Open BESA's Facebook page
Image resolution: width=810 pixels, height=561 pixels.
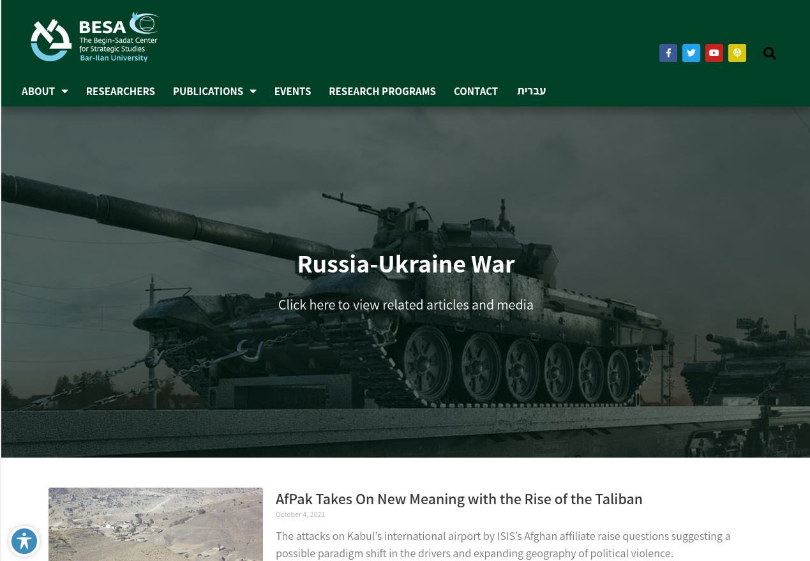(x=668, y=53)
